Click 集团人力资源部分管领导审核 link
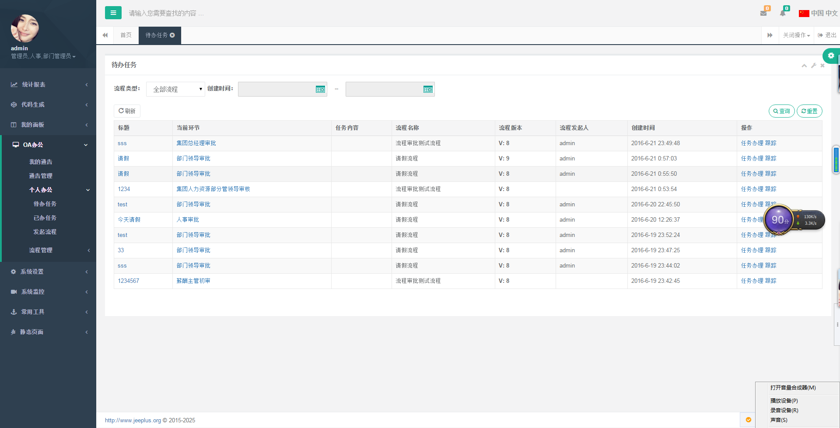The image size is (840, 428). 213,189
